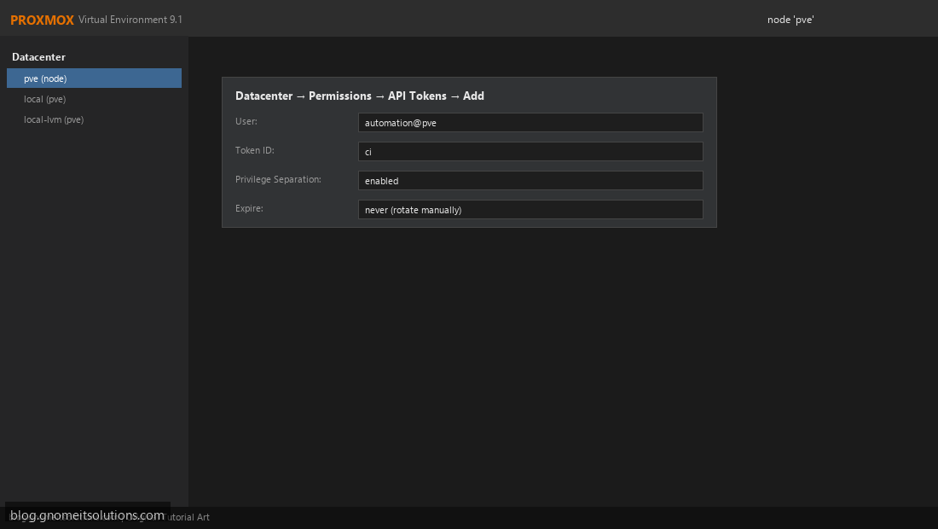Click the PROXMOX logo
This screenshot has height=529, width=938.
42,20
